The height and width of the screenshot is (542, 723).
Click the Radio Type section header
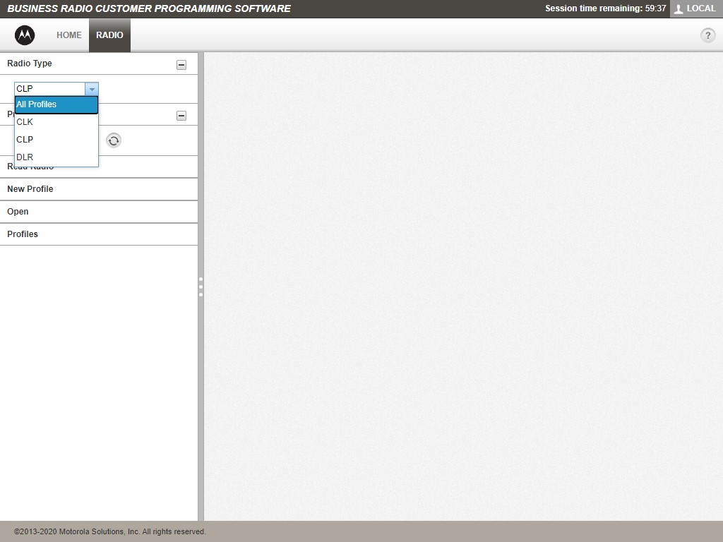tap(30, 64)
